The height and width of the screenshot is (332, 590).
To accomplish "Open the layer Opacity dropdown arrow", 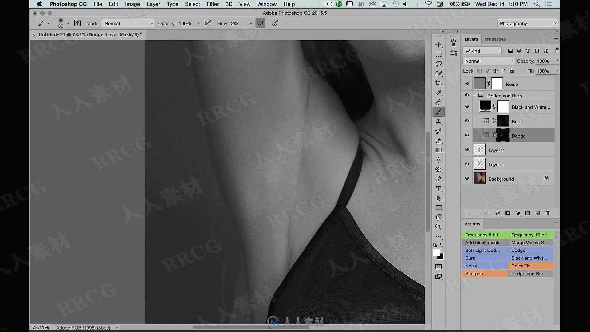I will (x=556, y=61).
